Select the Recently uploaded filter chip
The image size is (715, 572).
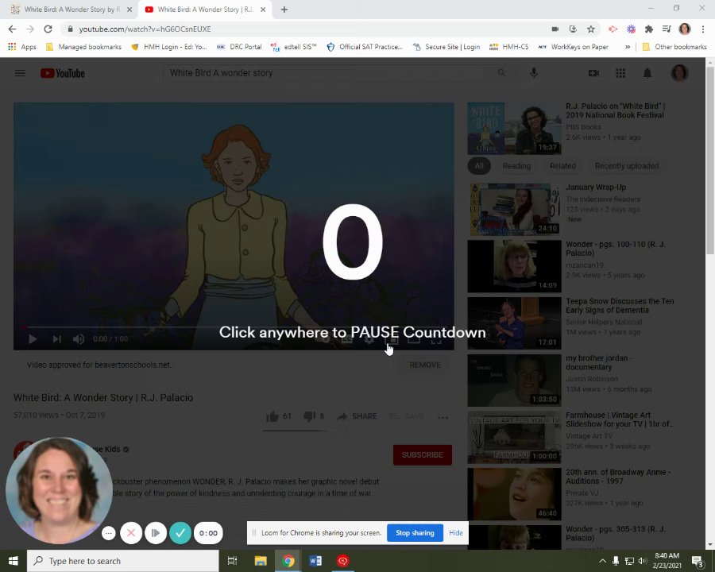pos(627,165)
